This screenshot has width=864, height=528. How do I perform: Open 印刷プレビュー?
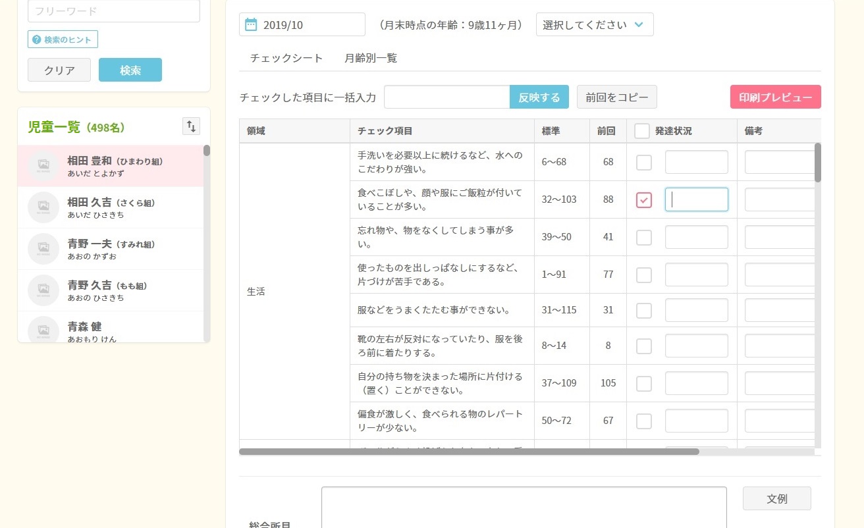pyautogui.click(x=776, y=97)
